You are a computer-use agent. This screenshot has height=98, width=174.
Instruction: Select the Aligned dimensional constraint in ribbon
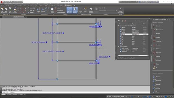pyautogui.click(x=43, y=10)
